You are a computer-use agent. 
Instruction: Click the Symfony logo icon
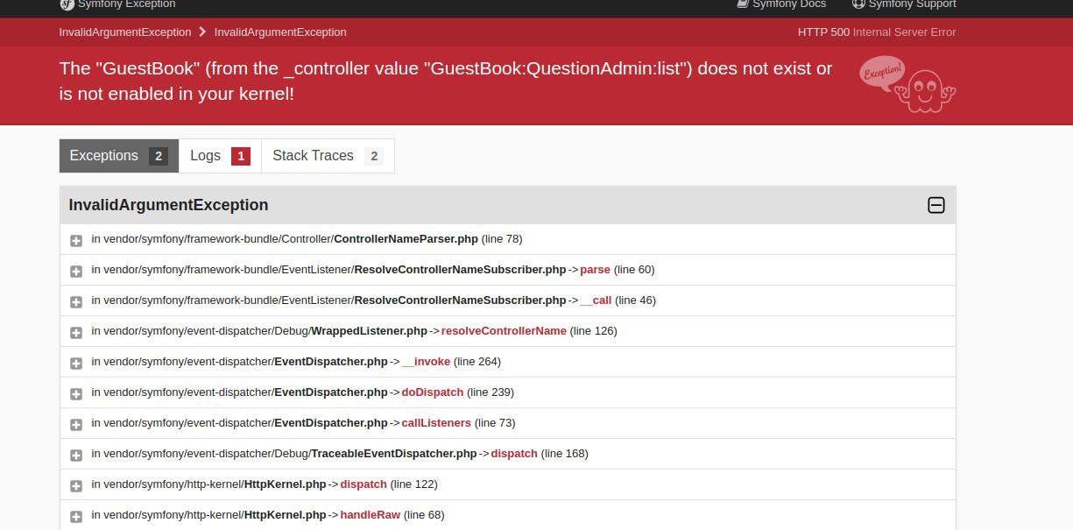(67, 4)
